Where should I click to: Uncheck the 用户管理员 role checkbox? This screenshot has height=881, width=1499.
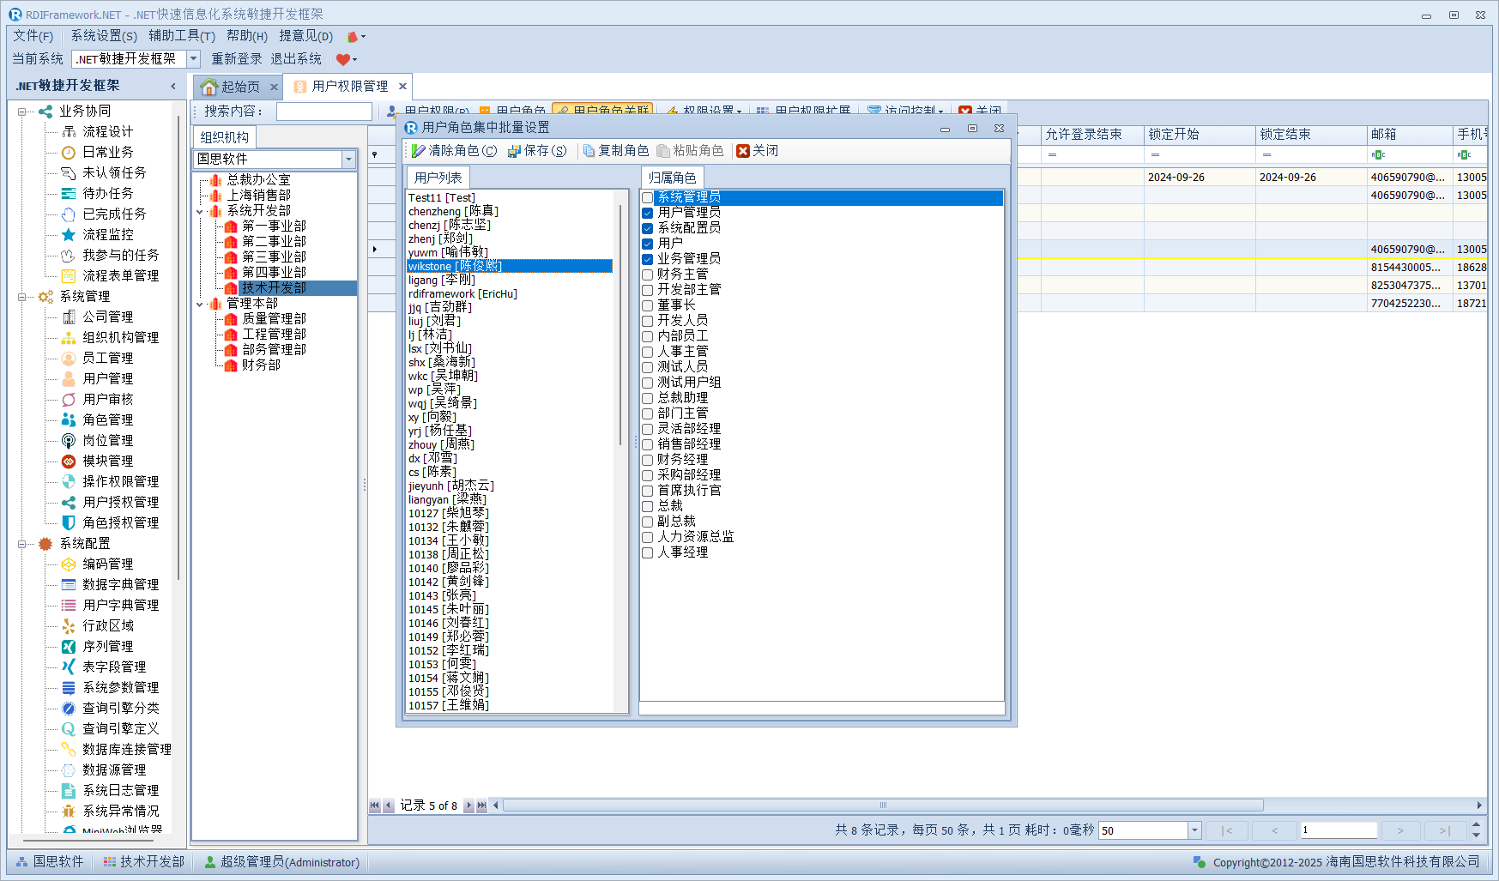(x=648, y=213)
